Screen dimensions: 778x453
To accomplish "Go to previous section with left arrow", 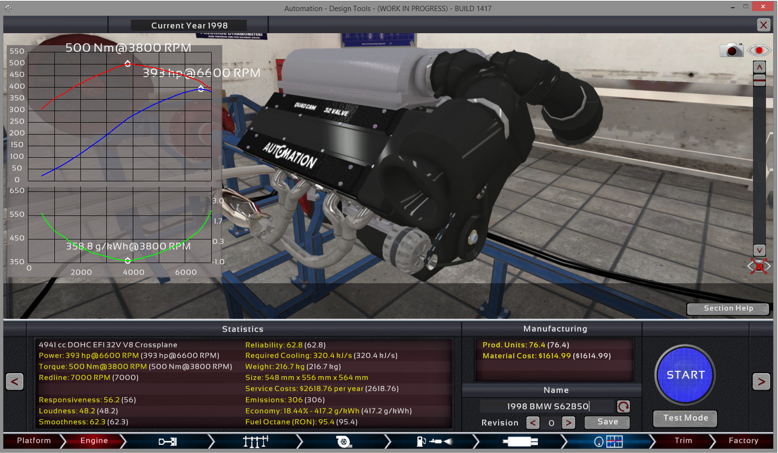I will pos(14,382).
